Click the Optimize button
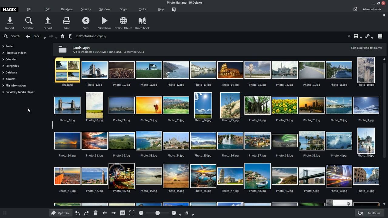This screenshot has width=388, height=218. click(x=61, y=213)
